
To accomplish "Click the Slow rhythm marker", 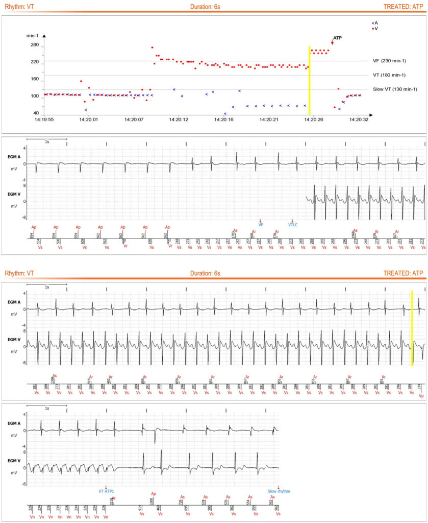I will click(x=279, y=489).
